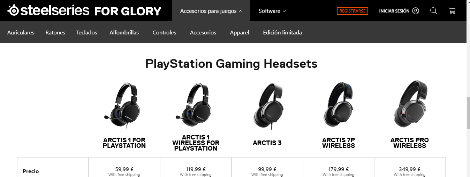Viewport: 470px width, 177px height.
Task: Expand the Software dropdown menu
Action: pos(272,11)
